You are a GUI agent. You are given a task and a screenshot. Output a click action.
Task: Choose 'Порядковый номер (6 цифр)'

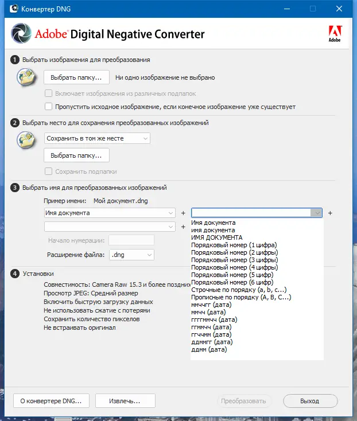click(232, 282)
